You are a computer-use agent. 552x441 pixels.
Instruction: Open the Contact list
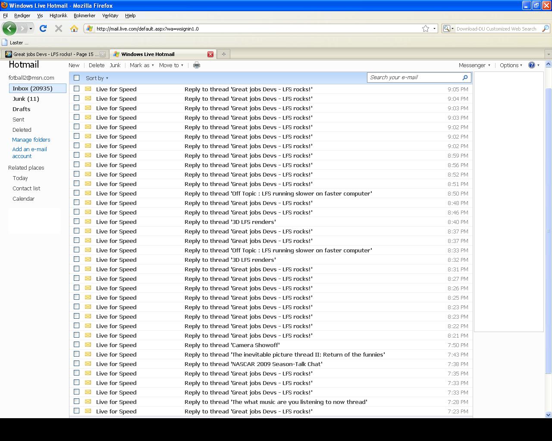coord(26,188)
